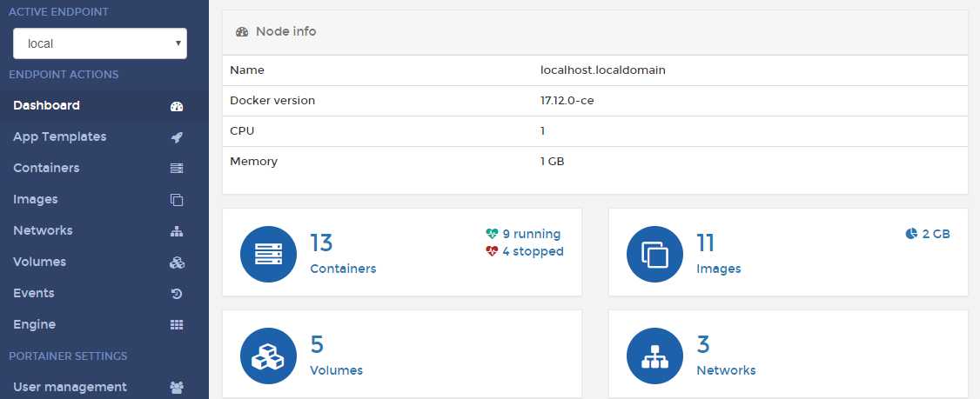Select Images in the sidebar menu
980x399 pixels.
36,200
